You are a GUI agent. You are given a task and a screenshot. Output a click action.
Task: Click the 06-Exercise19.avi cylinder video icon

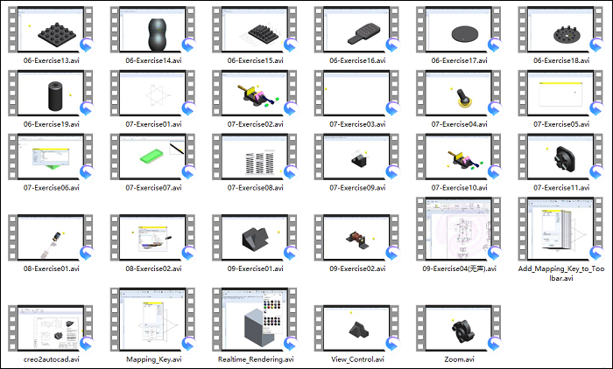51,94
